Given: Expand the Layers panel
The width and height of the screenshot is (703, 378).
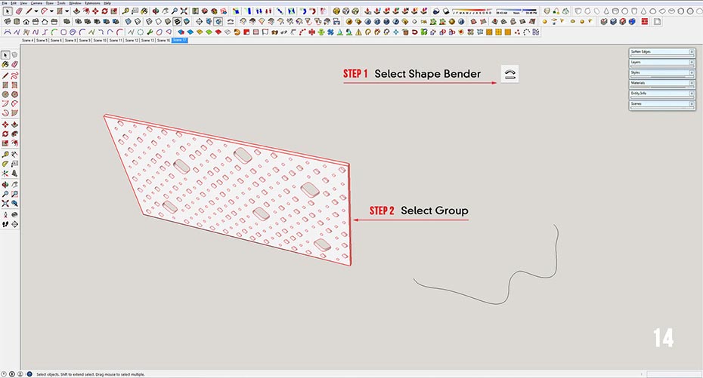Looking at the screenshot, I should 661,62.
